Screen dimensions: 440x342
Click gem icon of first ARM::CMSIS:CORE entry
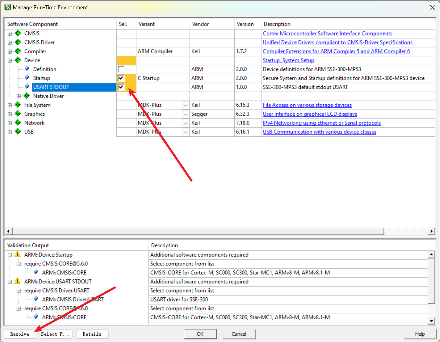[x=36, y=272]
